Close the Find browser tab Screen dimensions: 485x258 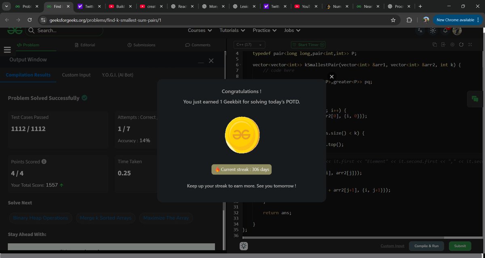pos(67,6)
